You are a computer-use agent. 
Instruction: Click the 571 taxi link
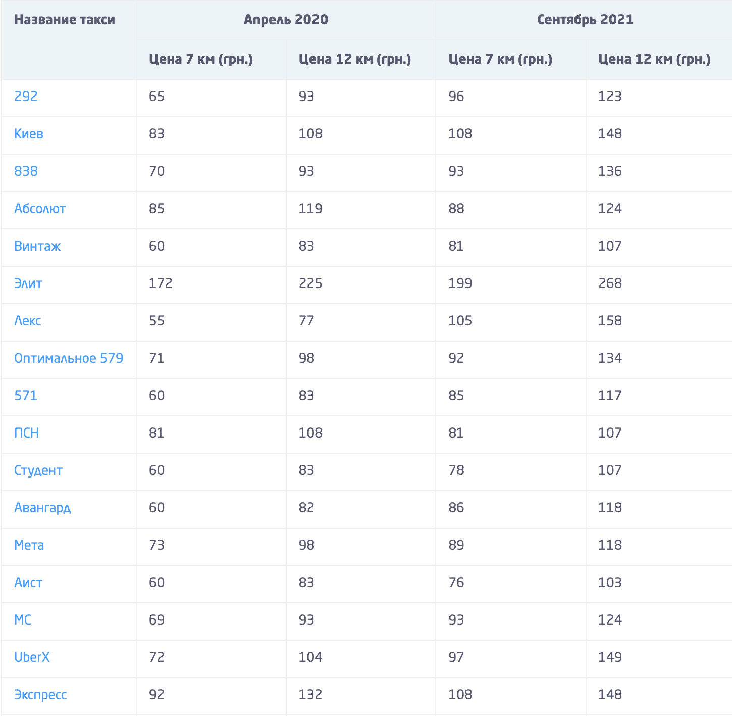[26, 395]
